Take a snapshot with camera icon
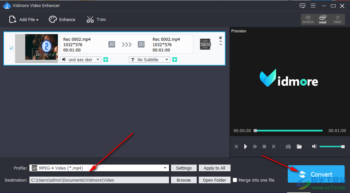Screen dimensions: 350x193 [288, 147]
